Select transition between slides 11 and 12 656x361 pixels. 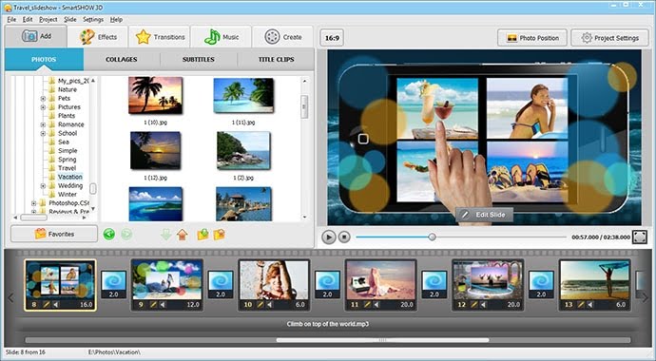[434, 285]
